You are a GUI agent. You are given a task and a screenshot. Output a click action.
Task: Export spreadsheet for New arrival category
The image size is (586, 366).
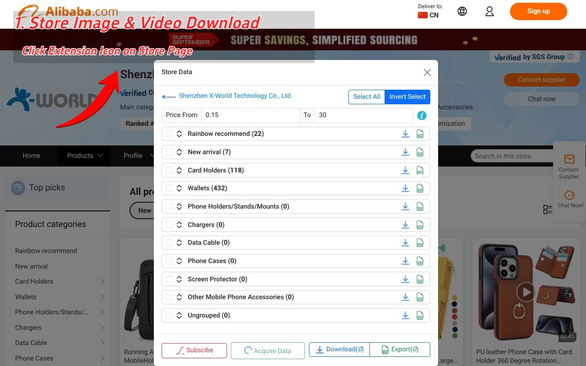pos(420,152)
